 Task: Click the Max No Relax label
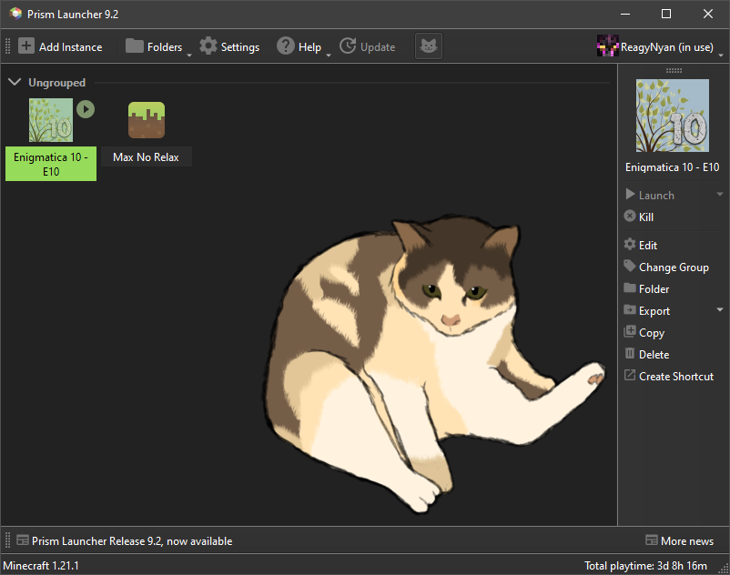tap(146, 157)
